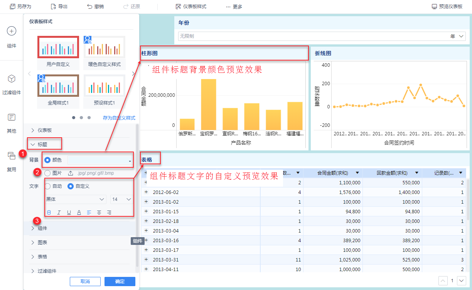This screenshot has width=472, height=290.
Task: Open the font size 14 dropdown
Action: click(x=121, y=199)
